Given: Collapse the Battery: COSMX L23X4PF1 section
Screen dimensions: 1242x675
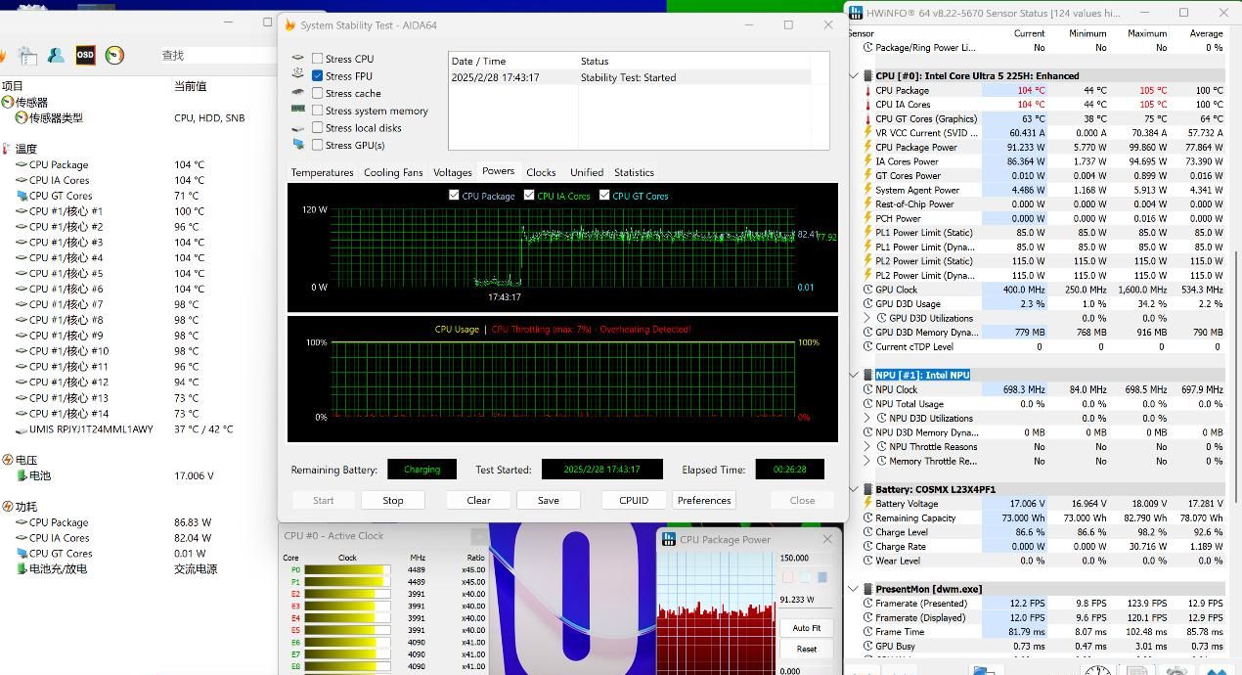Looking at the screenshot, I should (854, 489).
